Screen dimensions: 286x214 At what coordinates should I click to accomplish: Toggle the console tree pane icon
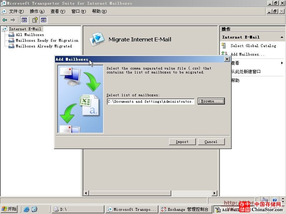click(24, 20)
